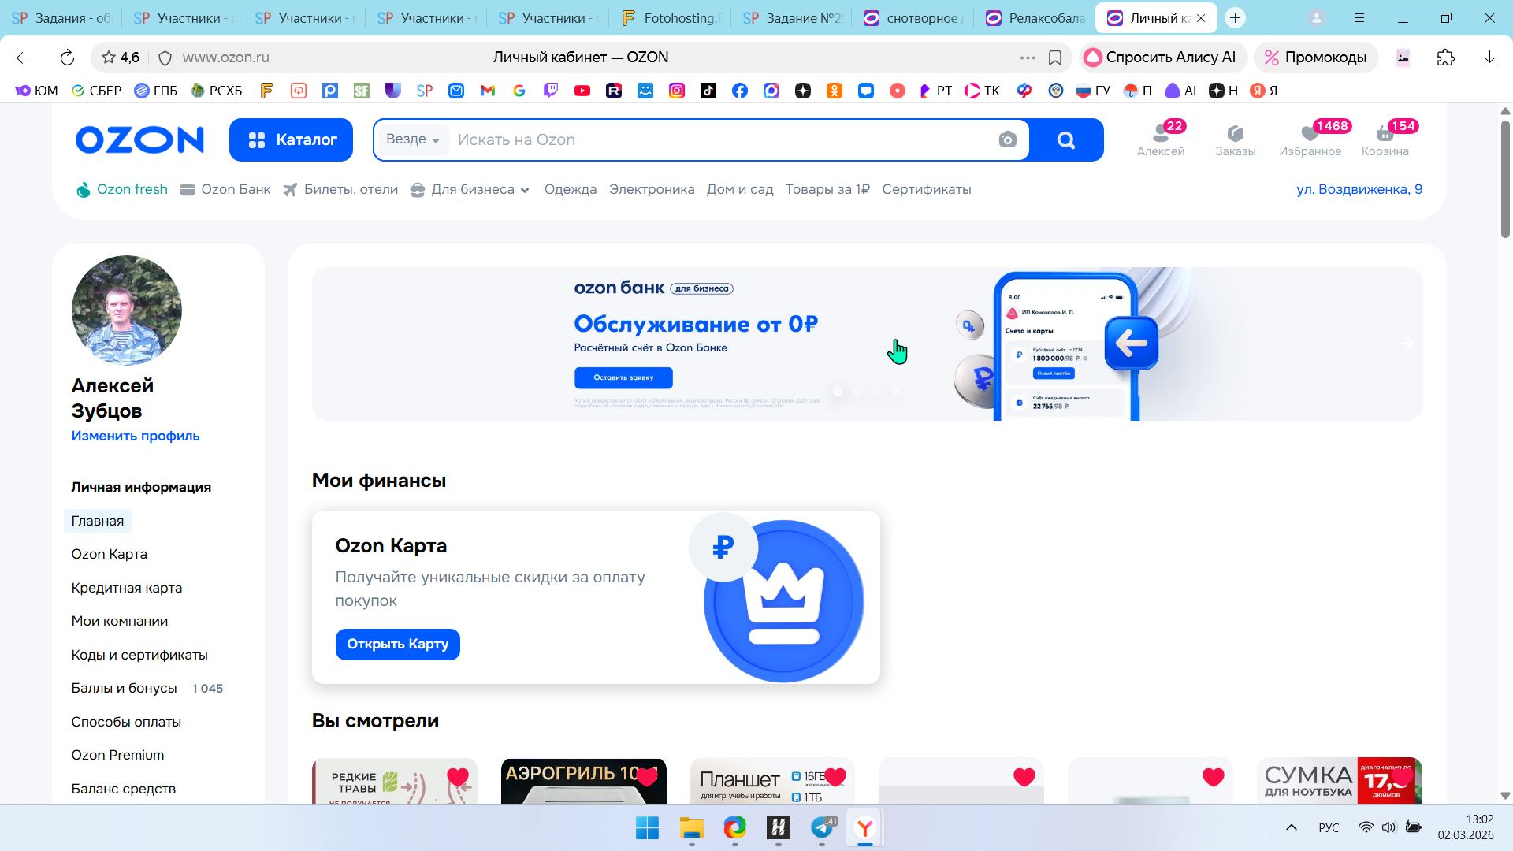Click the first banner carousel dot
1513x851 pixels.
point(838,392)
